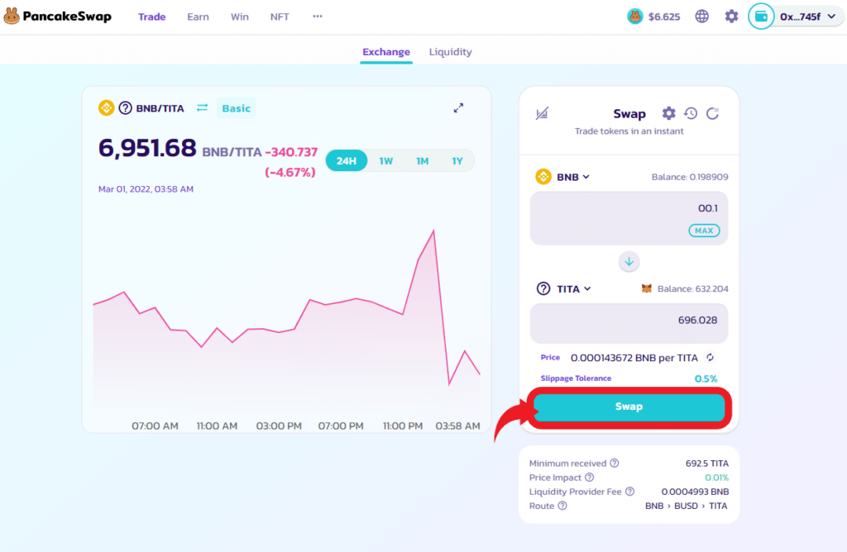
Task: Click the CAKE price $6.625
Action: click(654, 17)
